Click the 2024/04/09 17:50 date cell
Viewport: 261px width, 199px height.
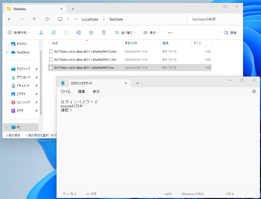(136, 68)
